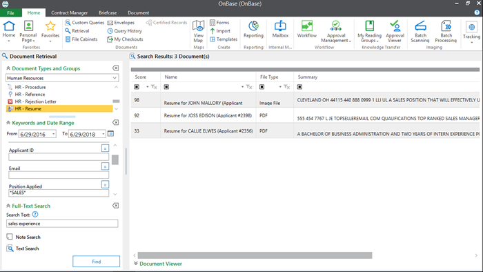Run Text Search
Viewport: 483px width, 272px height.
pos(23,249)
